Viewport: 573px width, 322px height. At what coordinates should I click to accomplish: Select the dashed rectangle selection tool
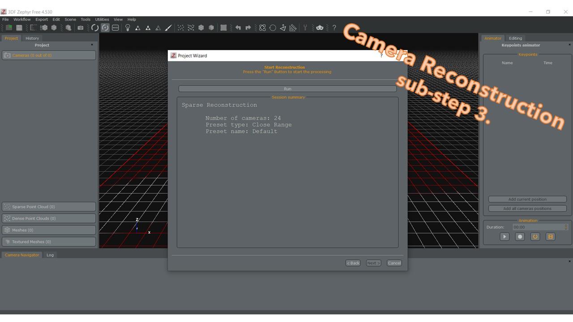pyautogui.click(x=33, y=28)
